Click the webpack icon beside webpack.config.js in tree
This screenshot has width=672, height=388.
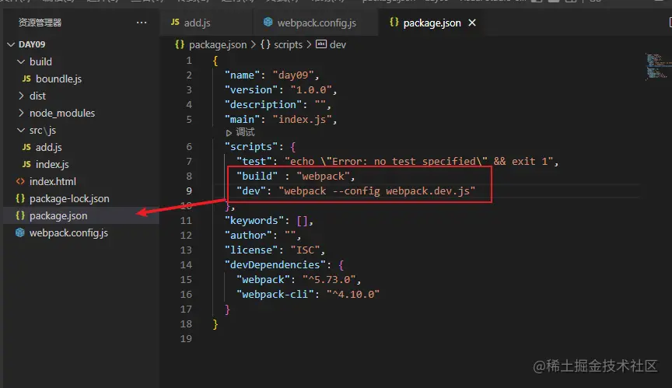click(20, 232)
